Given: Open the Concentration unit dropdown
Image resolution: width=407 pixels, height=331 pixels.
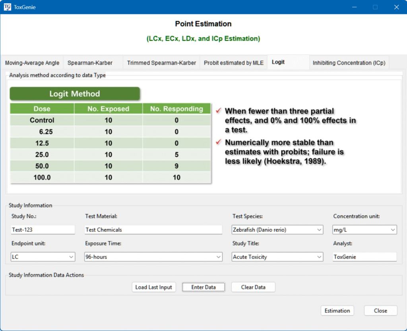Looking at the screenshot, I should click(x=364, y=230).
